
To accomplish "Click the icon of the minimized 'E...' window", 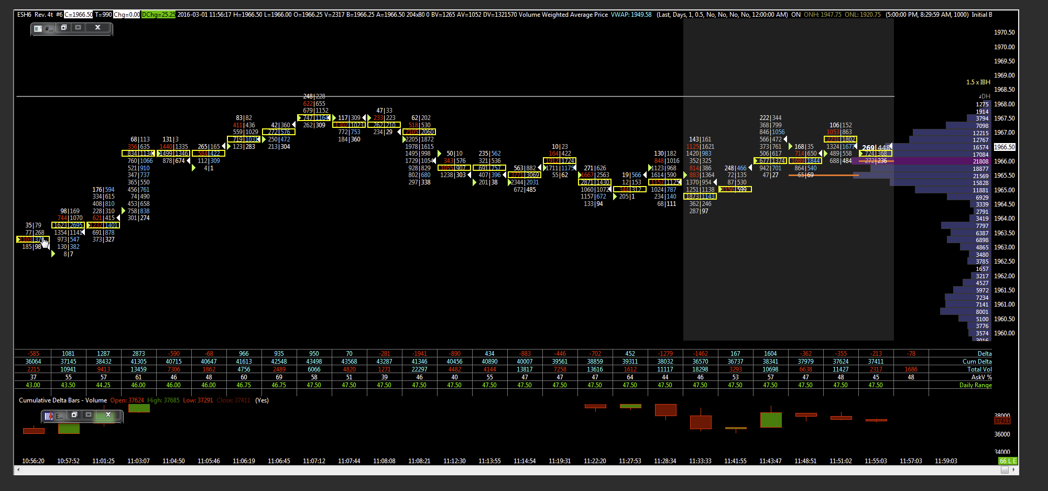I will [x=48, y=416].
